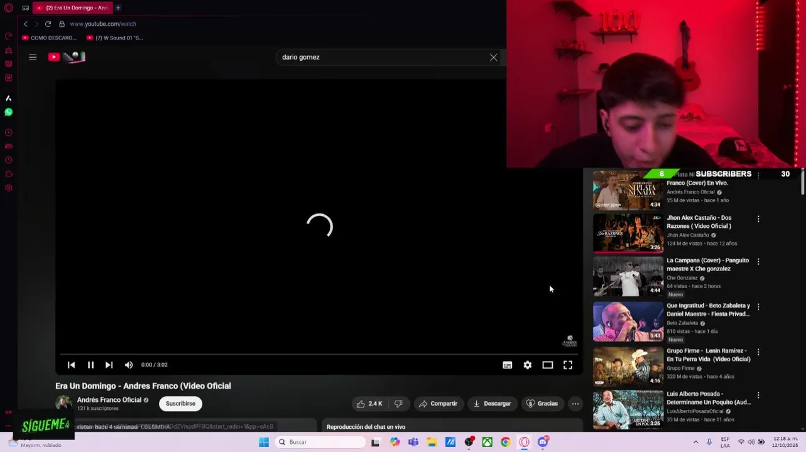Mute the video volume

(128, 365)
